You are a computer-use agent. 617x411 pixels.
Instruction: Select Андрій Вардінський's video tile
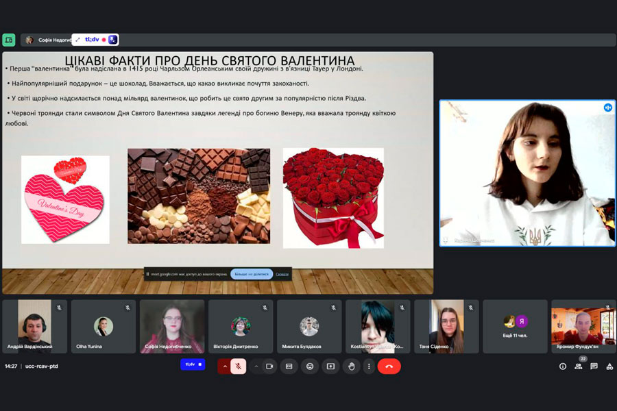tap(34, 326)
